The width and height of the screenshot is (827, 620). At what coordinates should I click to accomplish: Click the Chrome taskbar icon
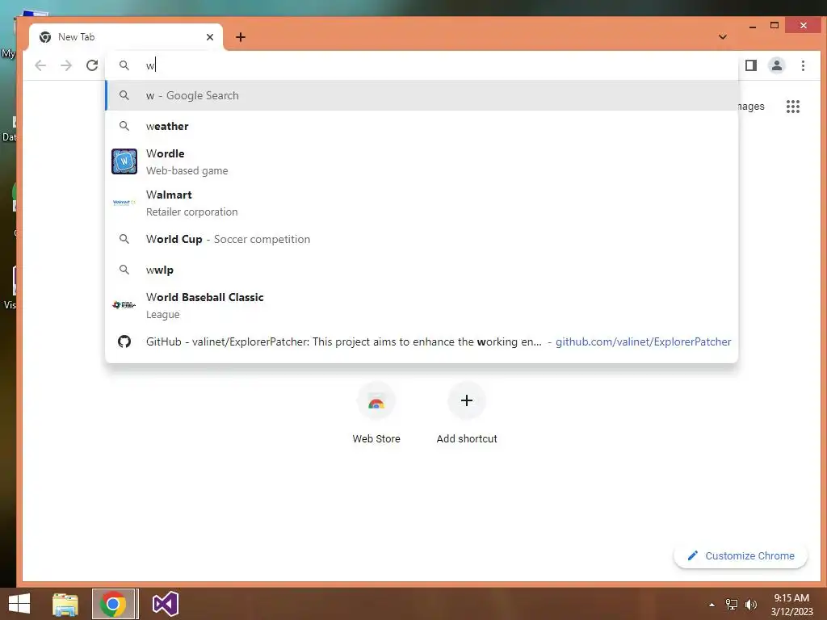(113, 604)
